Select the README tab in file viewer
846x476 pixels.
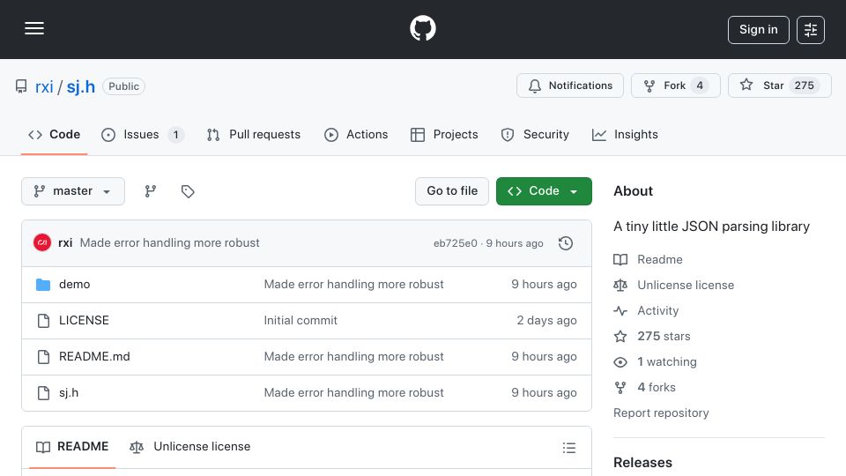(72, 447)
